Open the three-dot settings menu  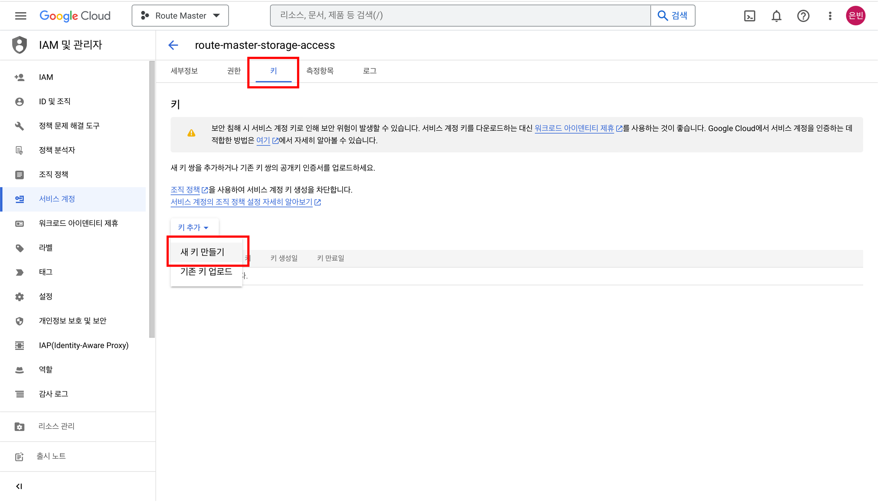(x=830, y=16)
